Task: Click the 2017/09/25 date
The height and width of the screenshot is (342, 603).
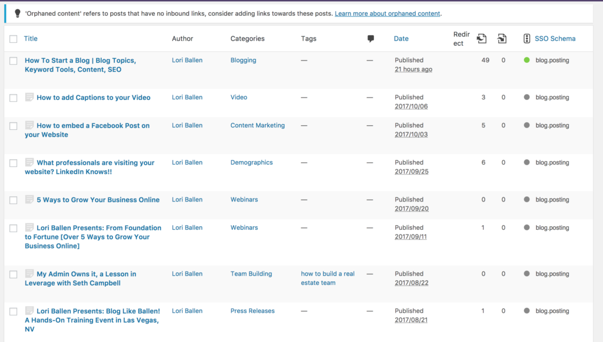Action: (x=412, y=172)
